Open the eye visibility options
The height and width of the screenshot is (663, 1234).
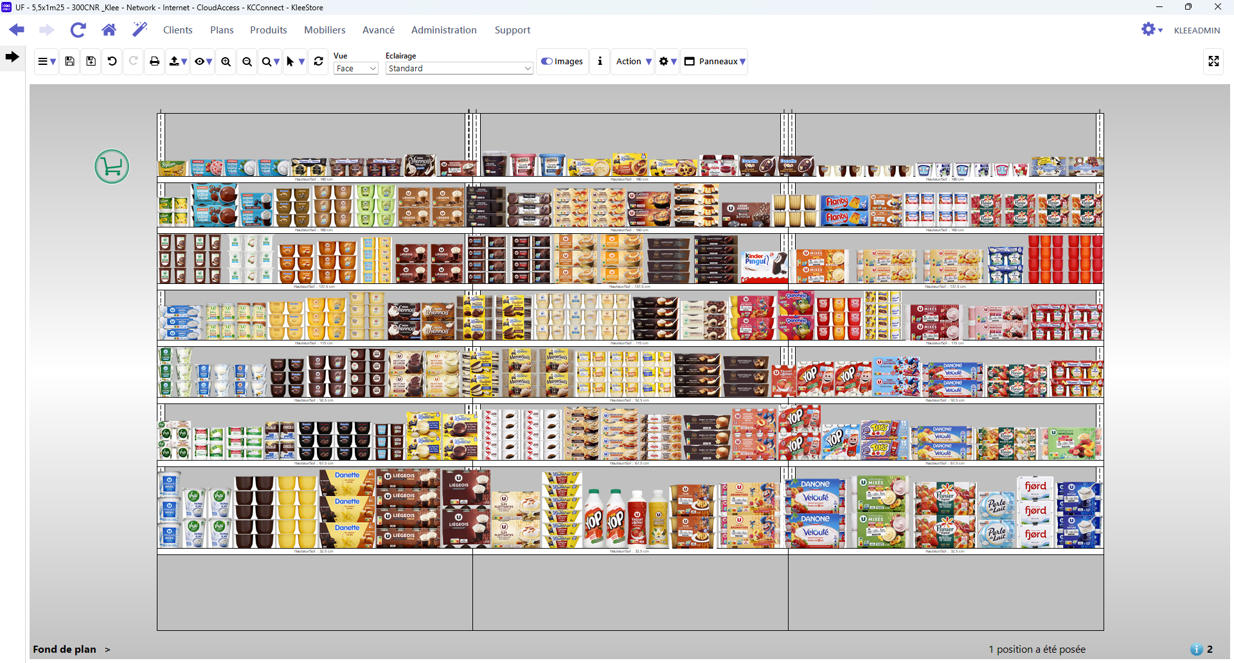click(x=202, y=62)
